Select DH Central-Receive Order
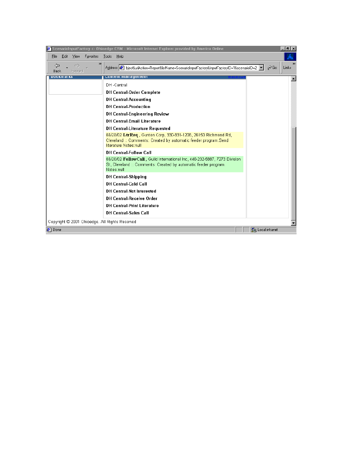This screenshot has width=355, height=460. 132,199
